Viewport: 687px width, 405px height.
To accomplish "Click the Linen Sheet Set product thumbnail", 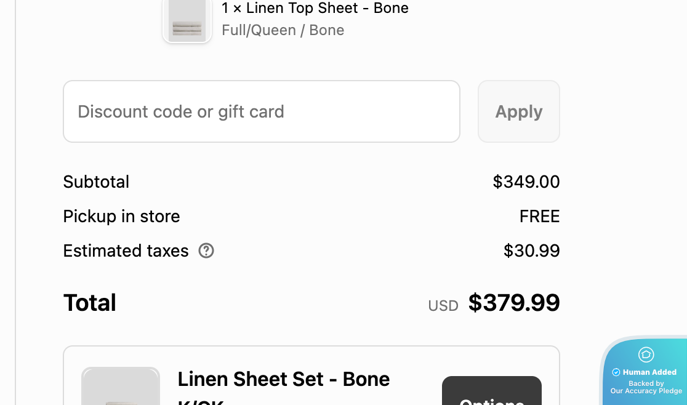I will pyautogui.click(x=121, y=387).
